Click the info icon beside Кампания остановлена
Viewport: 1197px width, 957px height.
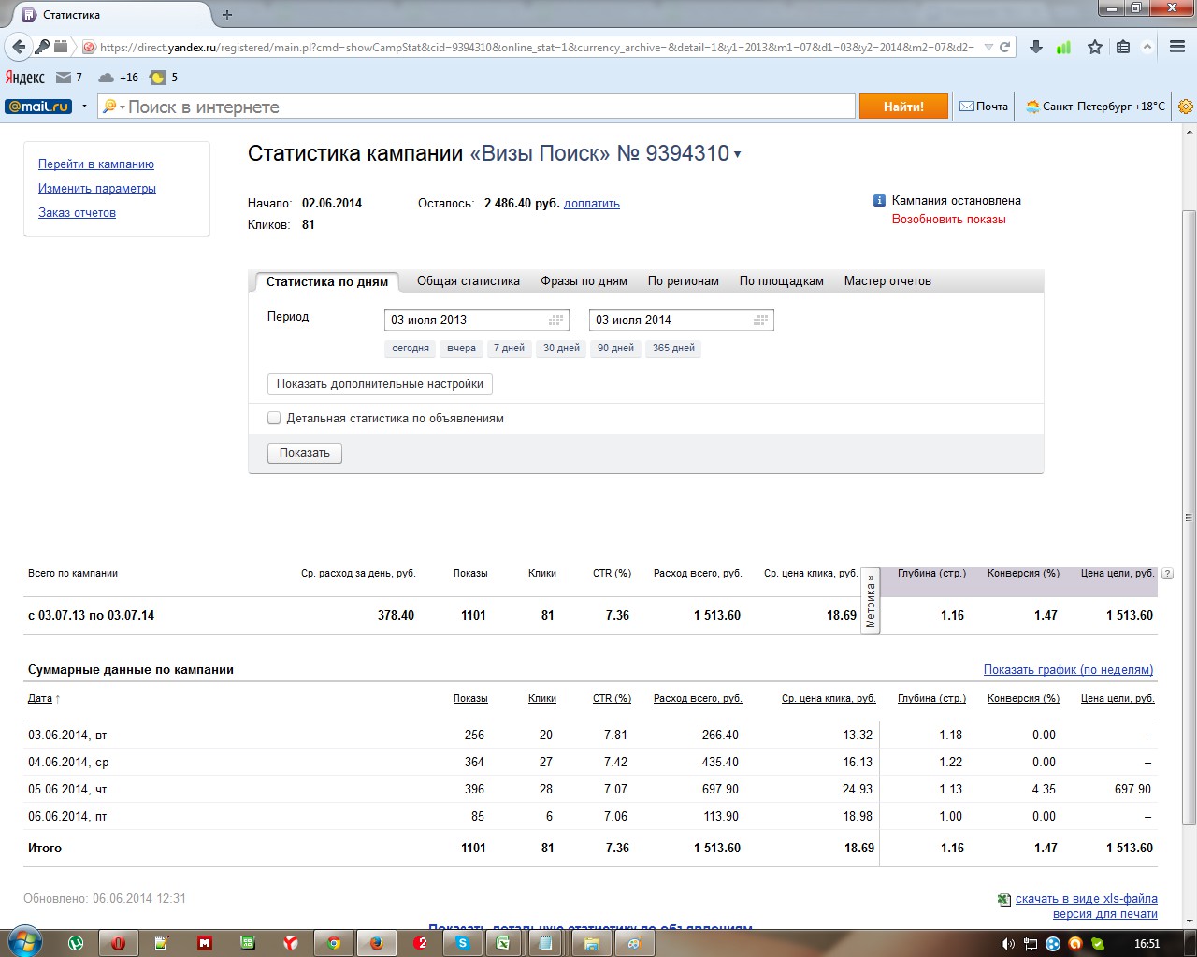[x=879, y=201]
